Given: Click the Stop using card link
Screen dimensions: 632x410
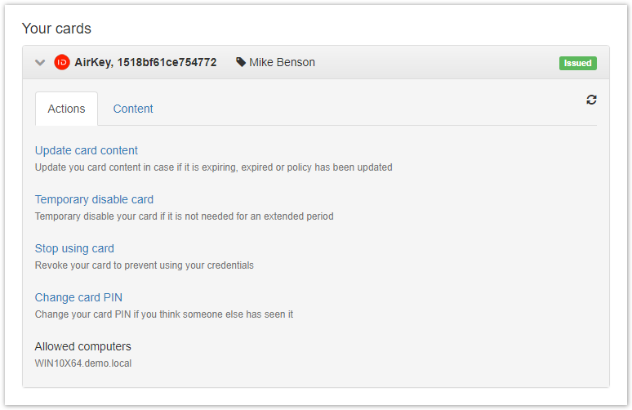Looking at the screenshot, I should pos(74,248).
